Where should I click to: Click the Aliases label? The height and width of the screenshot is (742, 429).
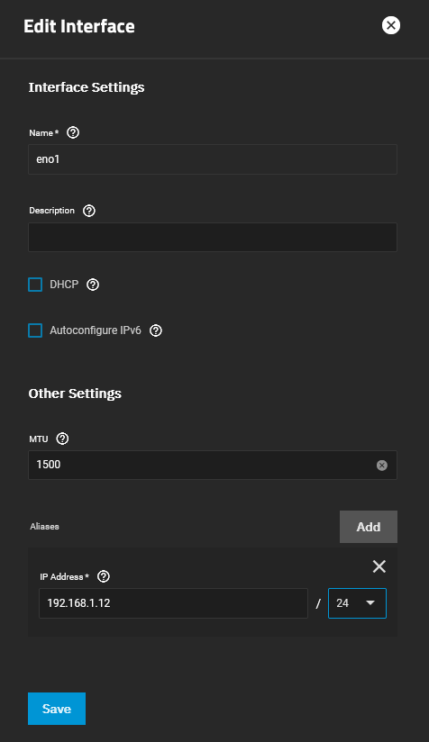(x=44, y=526)
